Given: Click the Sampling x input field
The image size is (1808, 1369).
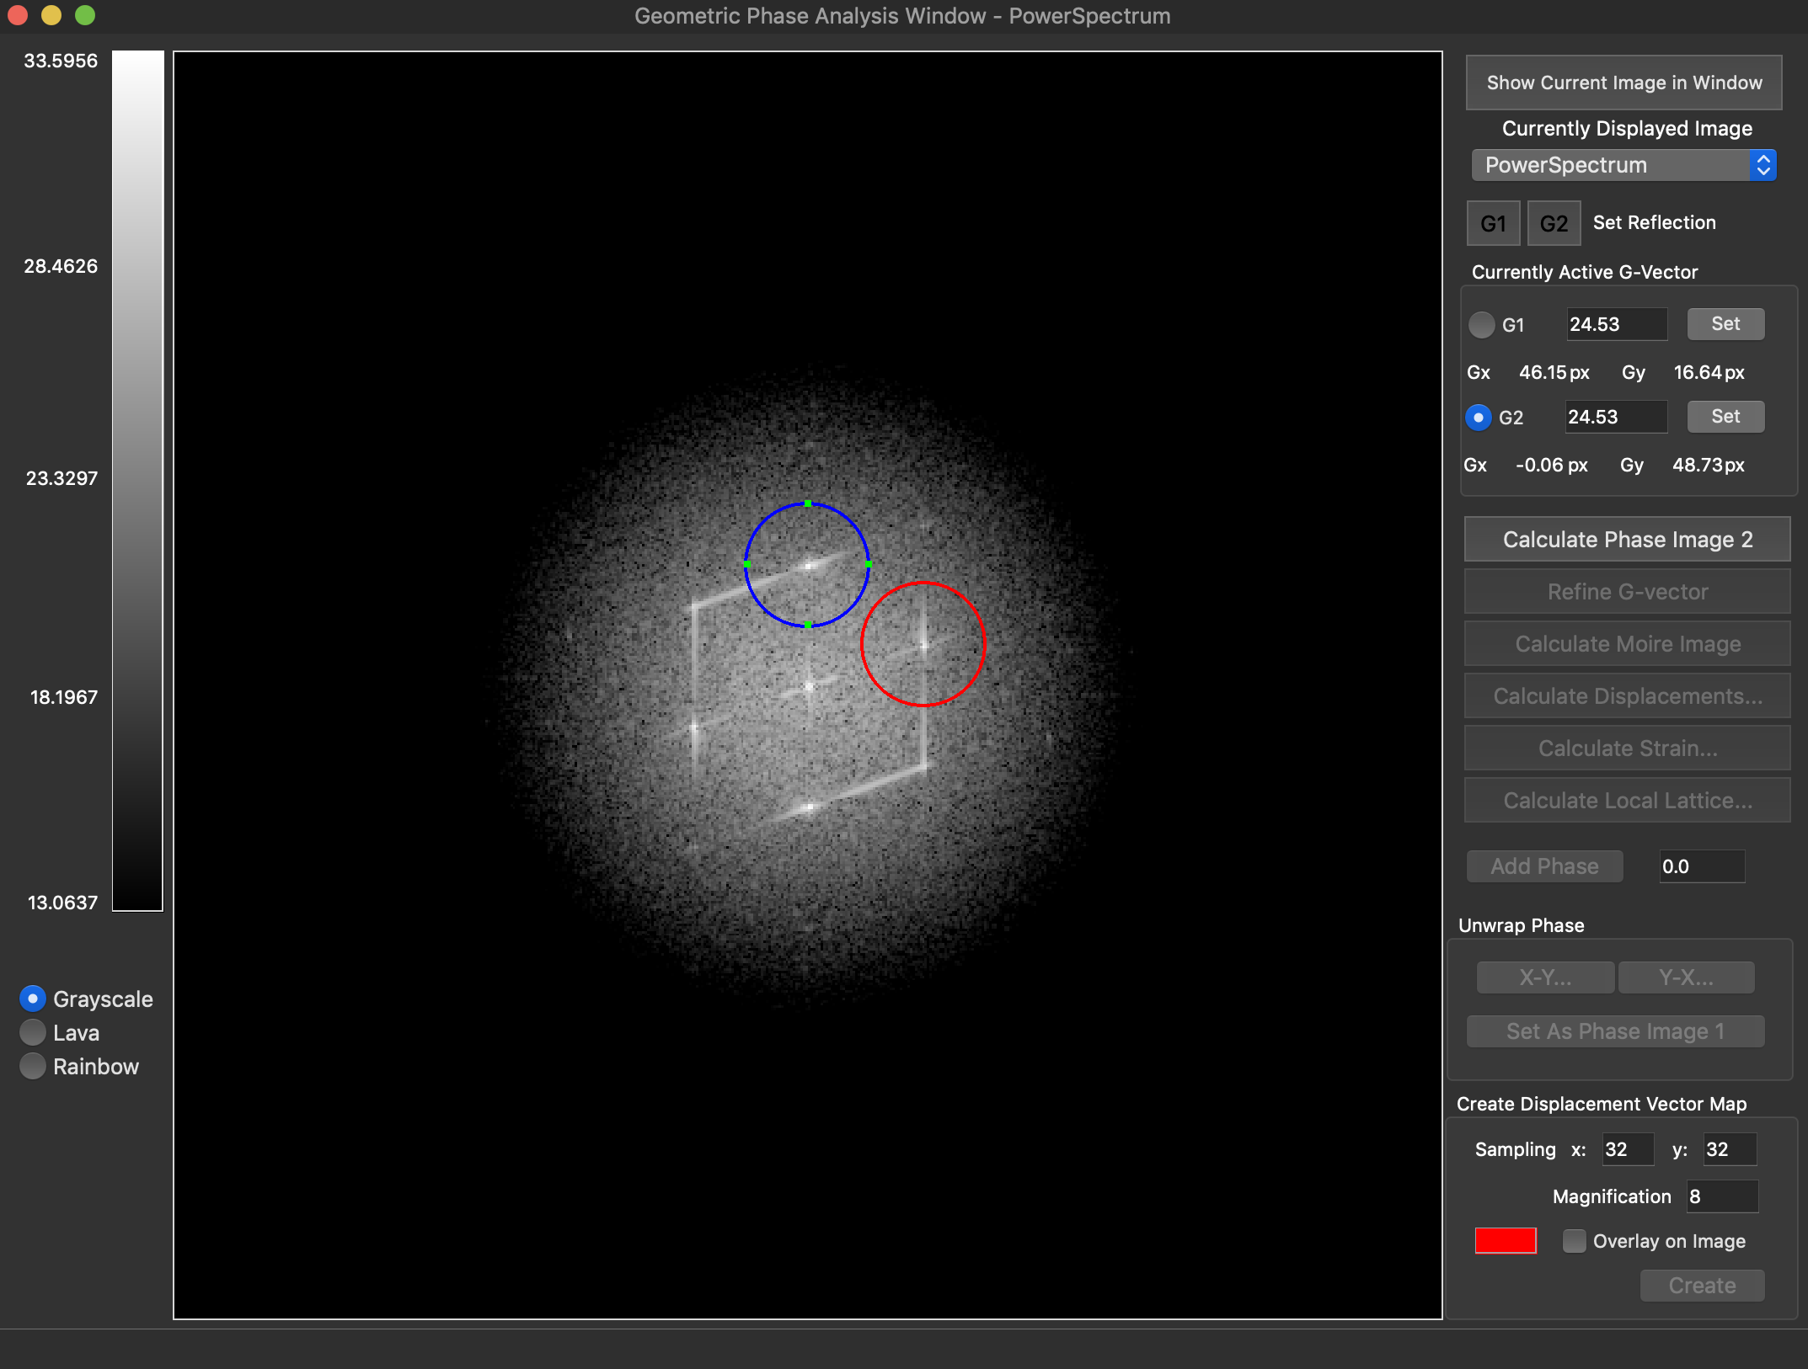Looking at the screenshot, I should [1628, 1149].
